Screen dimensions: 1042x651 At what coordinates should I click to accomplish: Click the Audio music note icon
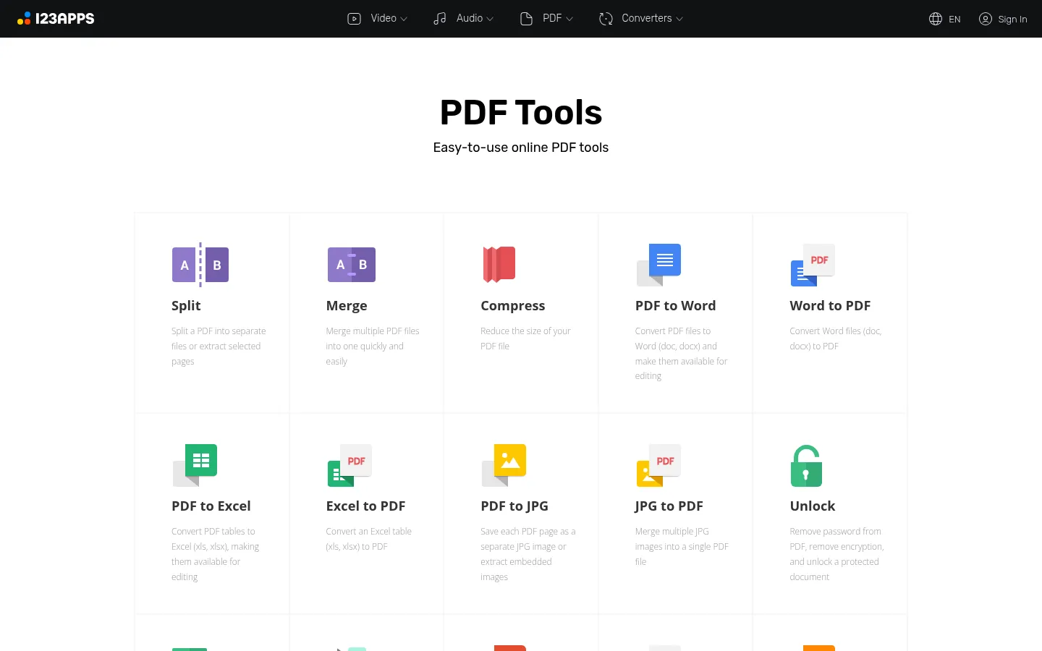pos(440,19)
